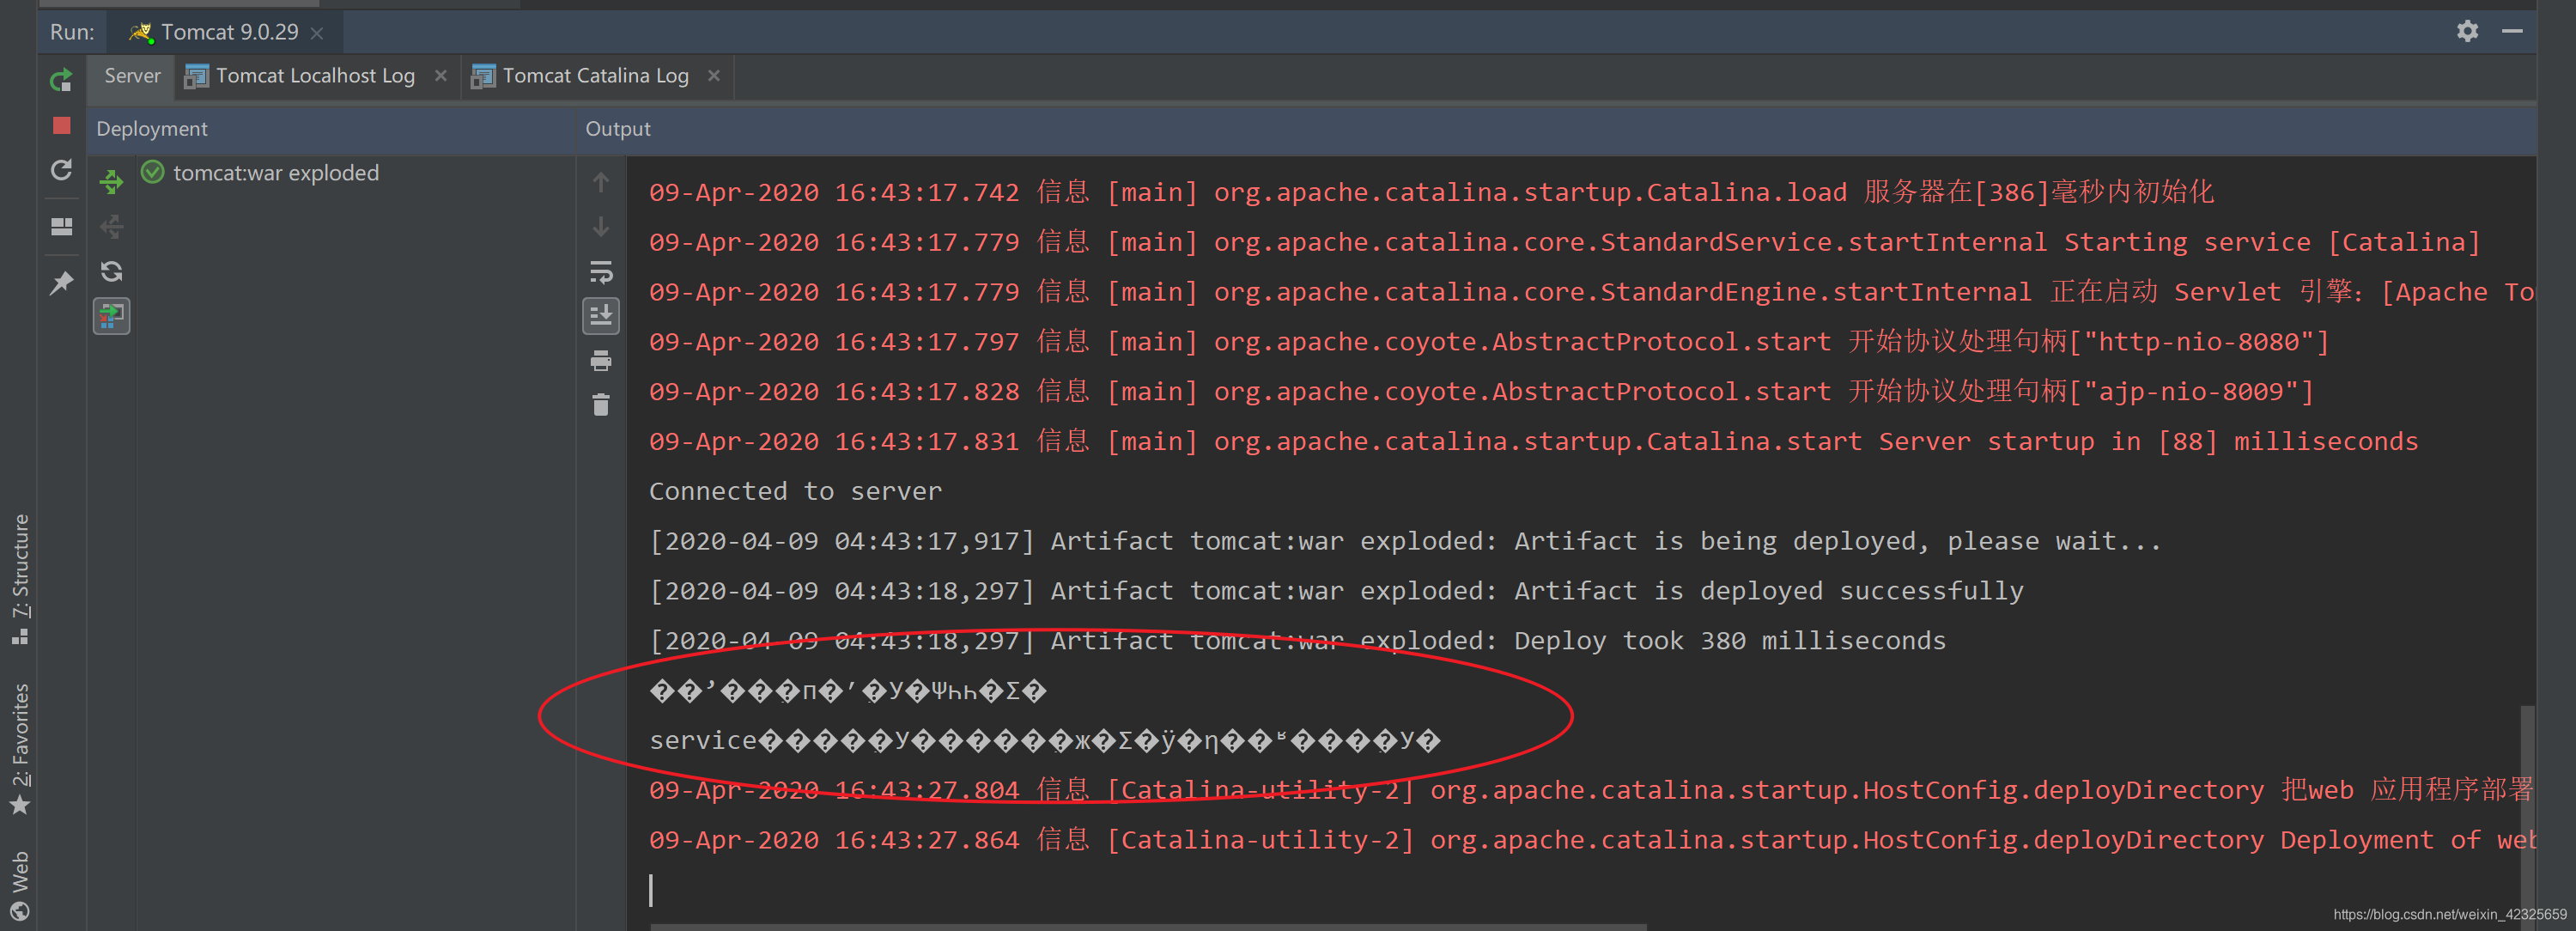The height and width of the screenshot is (931, 2576).
Task: Close the Tomcat 9.0.29 run tab
Action: (317, 33)
